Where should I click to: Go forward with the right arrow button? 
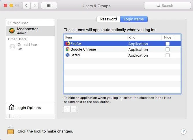click(x=34, y=5)
